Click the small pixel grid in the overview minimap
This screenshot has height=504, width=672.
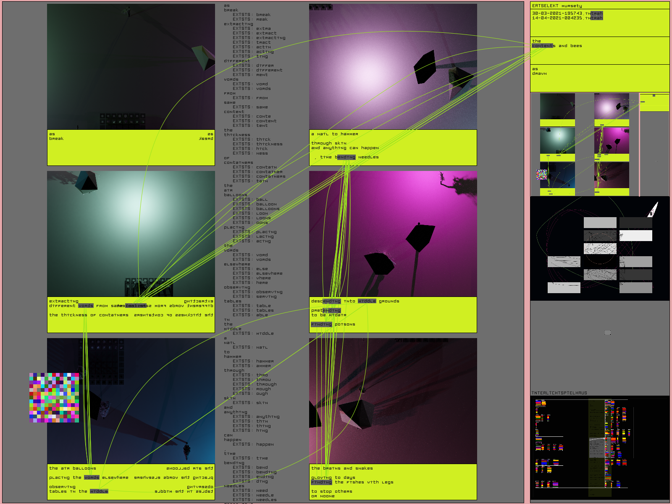click(542, 174)
